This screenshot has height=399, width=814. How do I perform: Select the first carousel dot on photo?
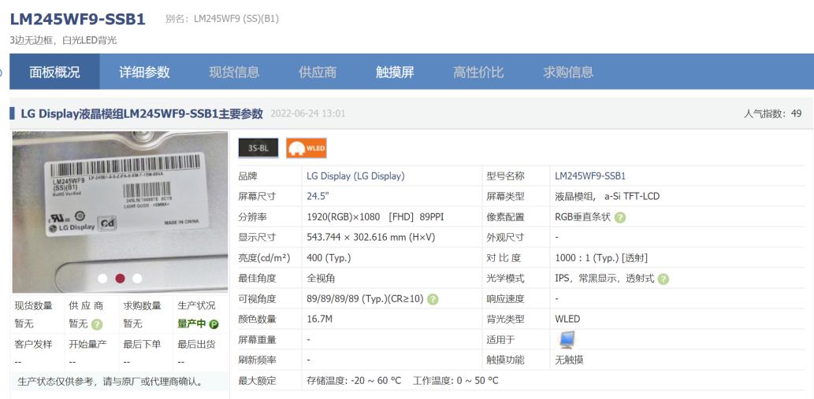click(x=102, y=279)
